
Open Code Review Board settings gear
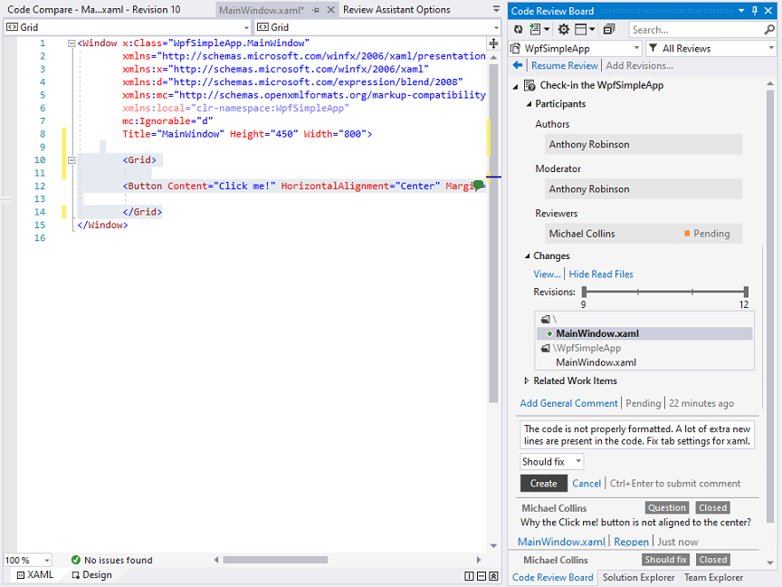[564, 30]
